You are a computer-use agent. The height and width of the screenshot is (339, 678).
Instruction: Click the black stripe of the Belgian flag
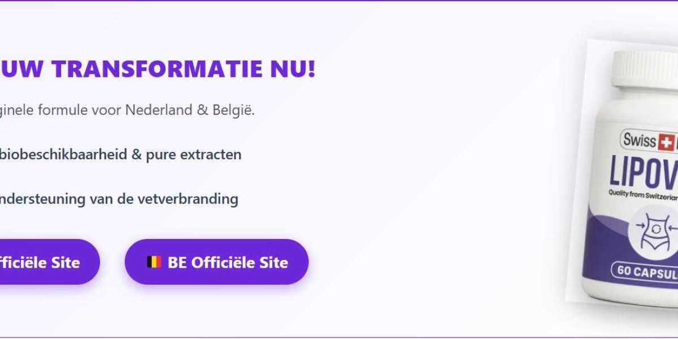pos(150,262)
